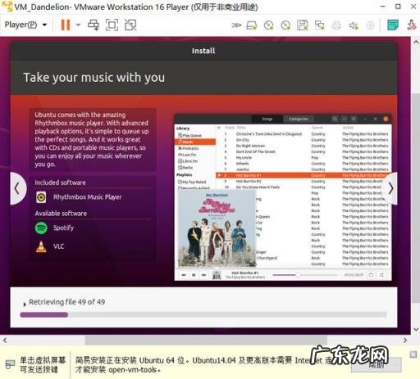Click the Spotify logo icon
The height and width of the screenshot is (379, 420).
41,228
